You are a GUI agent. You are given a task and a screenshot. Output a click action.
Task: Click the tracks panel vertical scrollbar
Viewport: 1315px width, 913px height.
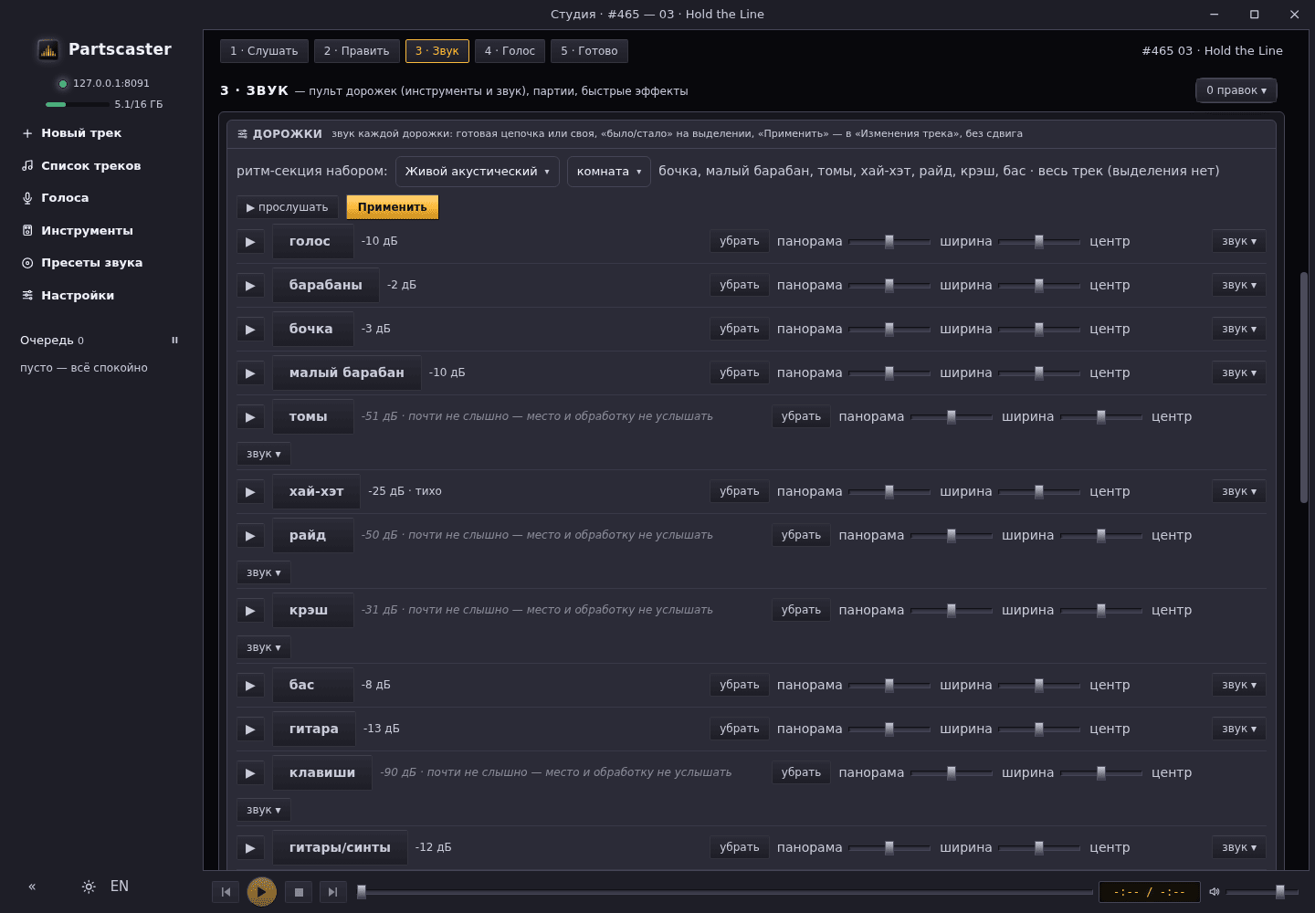pyautogui.click(x=1304, y=387)
